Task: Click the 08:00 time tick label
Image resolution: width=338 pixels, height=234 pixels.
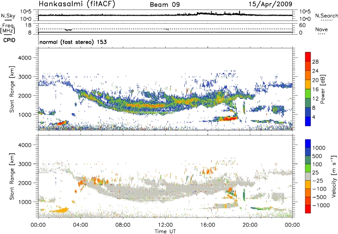Action: pos(123,225)
